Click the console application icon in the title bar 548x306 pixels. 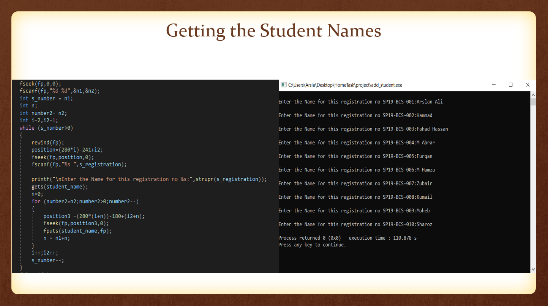pos(283,85)
